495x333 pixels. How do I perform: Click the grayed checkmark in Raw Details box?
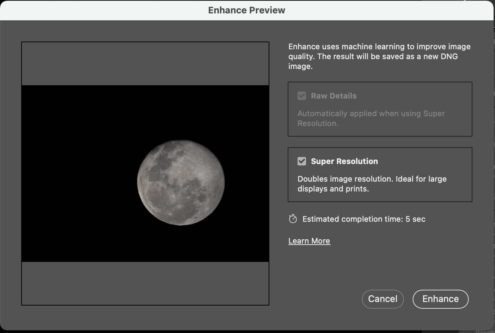(x=302, y=95)
